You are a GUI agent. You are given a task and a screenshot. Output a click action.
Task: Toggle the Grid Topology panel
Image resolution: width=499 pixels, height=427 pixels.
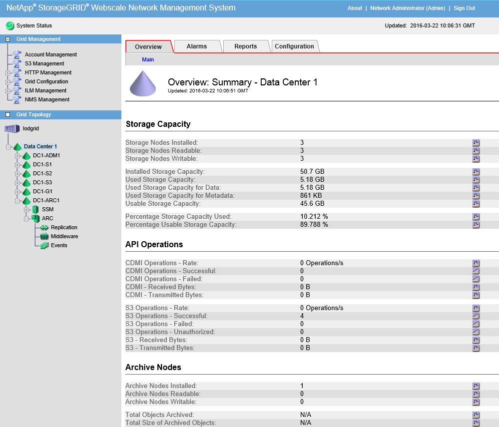click(8, 114)
